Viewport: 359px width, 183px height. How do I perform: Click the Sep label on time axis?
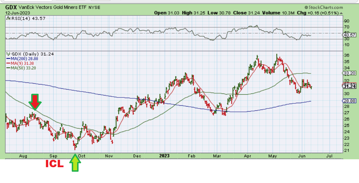(x=54, y=156)
